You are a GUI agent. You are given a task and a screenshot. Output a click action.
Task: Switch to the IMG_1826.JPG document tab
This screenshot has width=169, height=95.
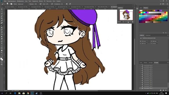pyautogui.click(x=103, y=7)
